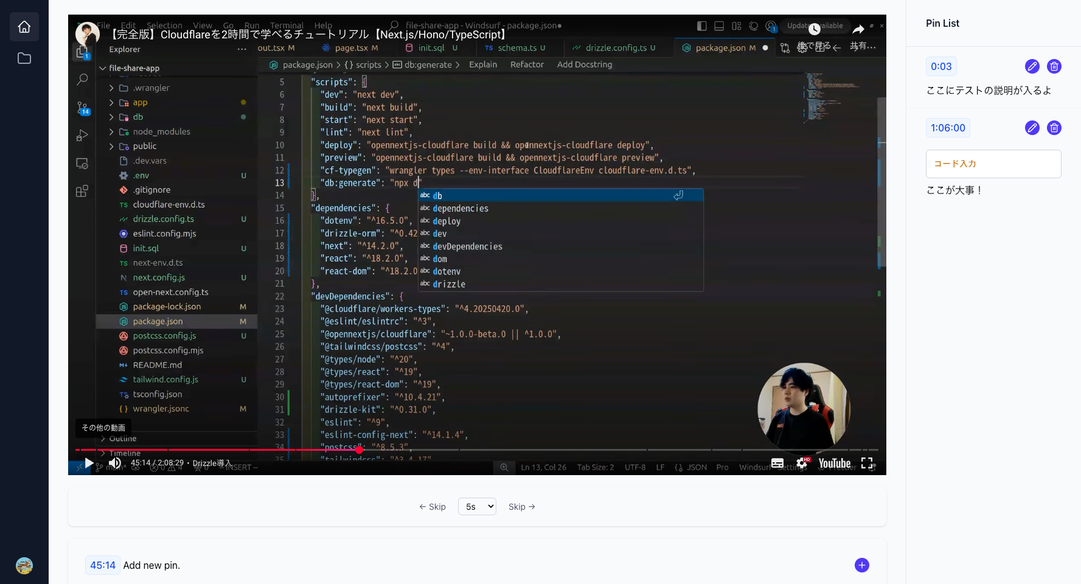The width and height of the screenshot is (1081, 584).
Task: Skip backward with left Skip button
Action: 433,507
